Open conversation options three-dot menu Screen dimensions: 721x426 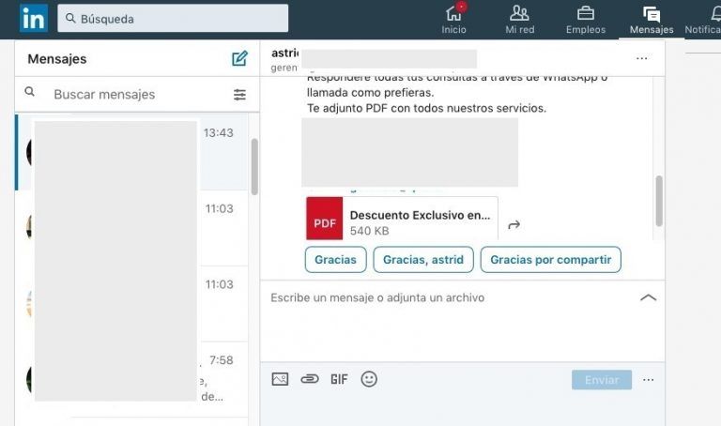642,59
